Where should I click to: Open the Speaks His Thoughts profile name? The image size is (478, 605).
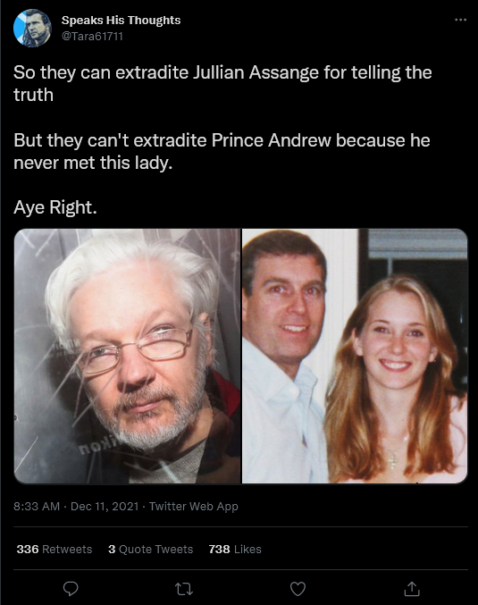pyautogui.click(x=122, y=20)
